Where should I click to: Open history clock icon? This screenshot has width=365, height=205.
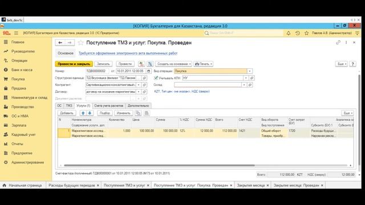pos(298,33)
